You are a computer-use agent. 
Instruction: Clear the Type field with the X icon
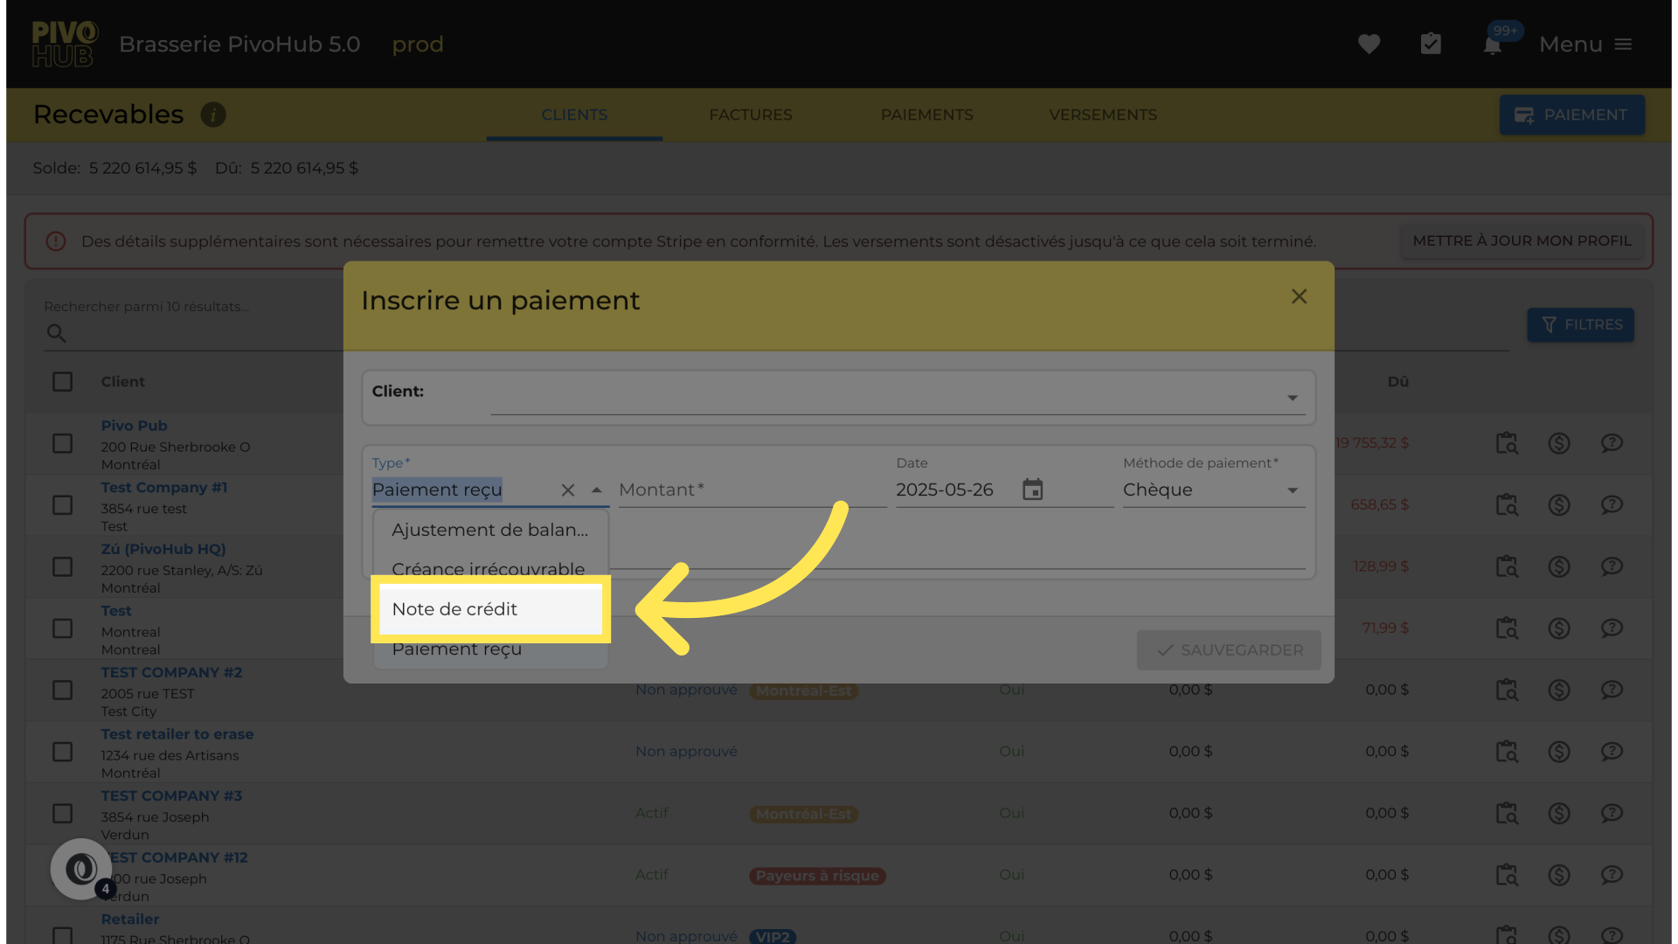568,490
